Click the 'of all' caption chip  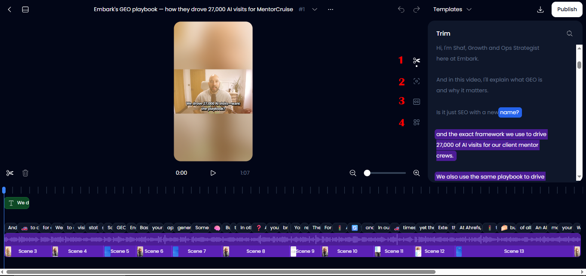pos(525,228)
